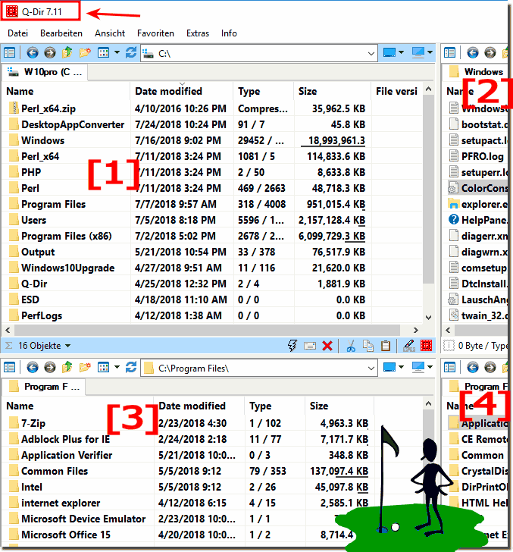Click Forward arrow in C:\Program Files pane toolbar
The height and width of the screenshot is (552, 513).
tap(49, 368)
